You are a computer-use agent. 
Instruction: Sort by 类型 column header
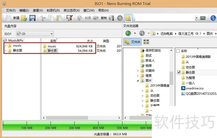106,41
